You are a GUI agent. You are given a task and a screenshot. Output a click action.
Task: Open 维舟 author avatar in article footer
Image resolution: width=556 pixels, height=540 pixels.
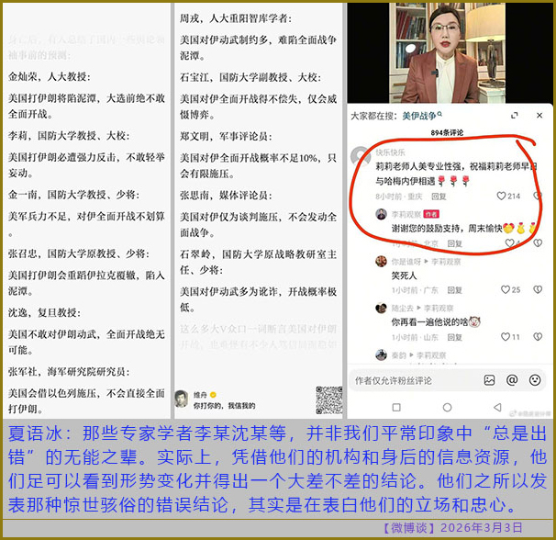pyautogui.click(x=182, y=399)
